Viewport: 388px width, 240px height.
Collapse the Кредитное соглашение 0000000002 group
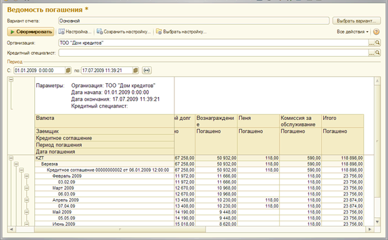(22, 170)
